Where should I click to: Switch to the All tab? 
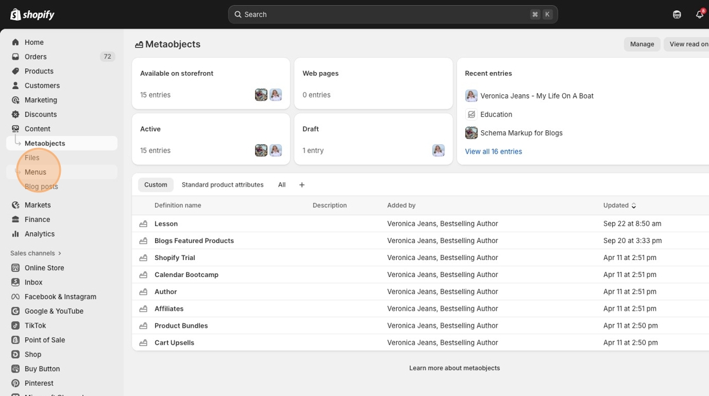click(282, 185)
